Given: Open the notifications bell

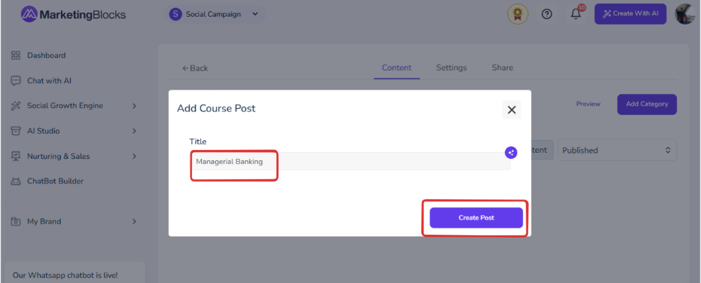Looking at the screenshot, I should 576,14.
